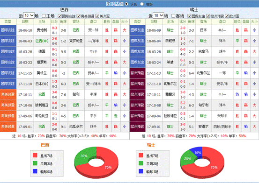The image size is (259, 183).
Task: Click the 30% green slice of Brazil's pie
Action: tap(84, 156)
